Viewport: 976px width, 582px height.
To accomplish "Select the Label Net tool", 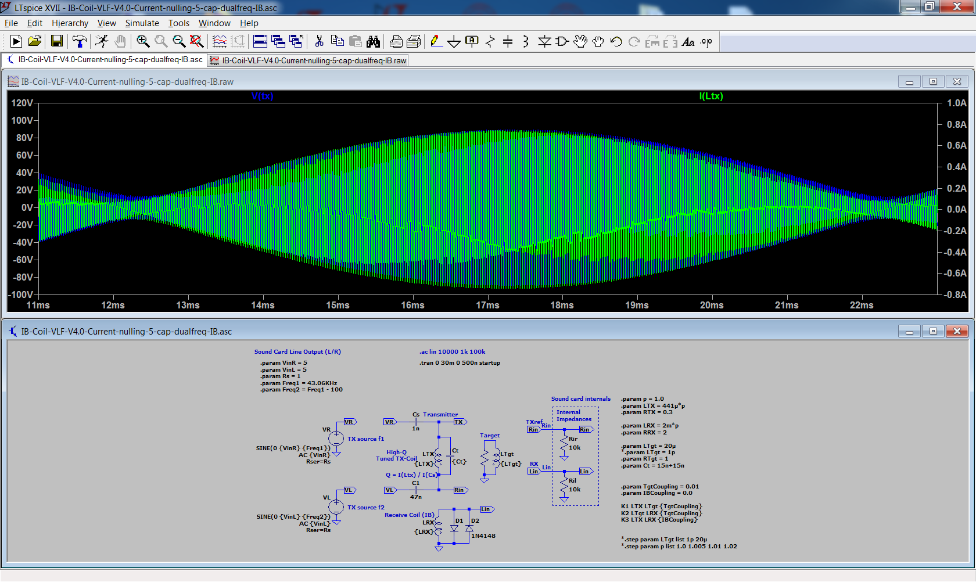I will point(472,41).
